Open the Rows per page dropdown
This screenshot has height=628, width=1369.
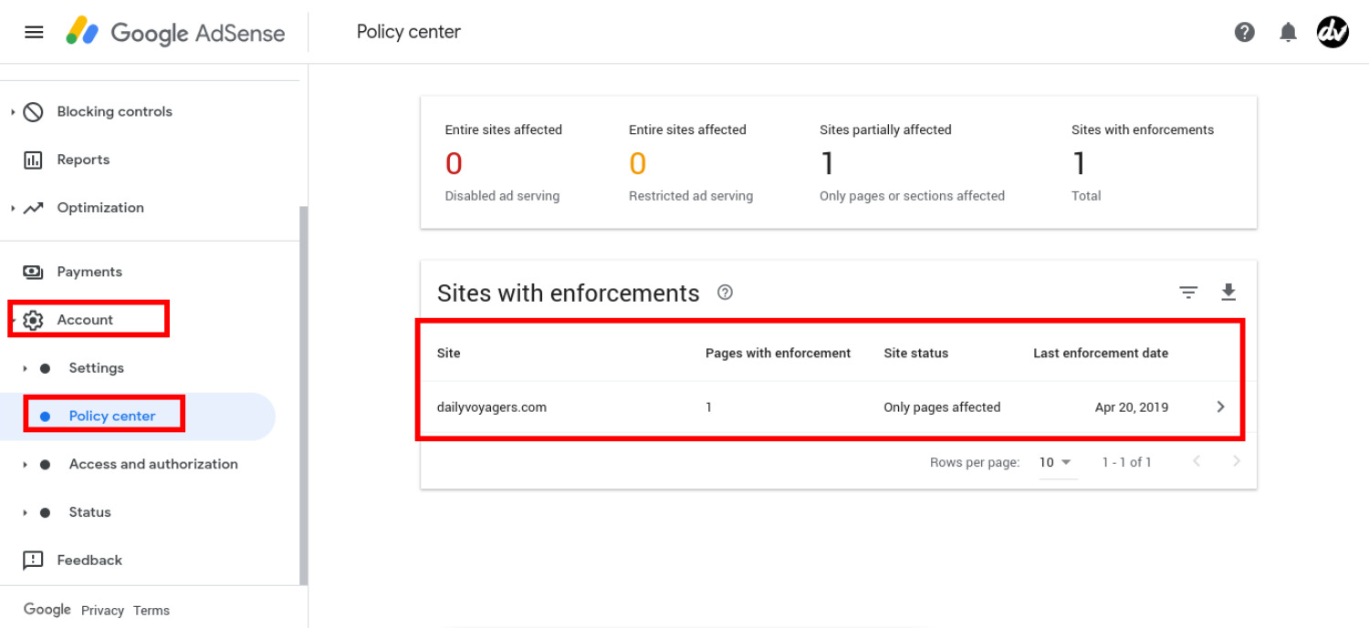point(1056,462)
